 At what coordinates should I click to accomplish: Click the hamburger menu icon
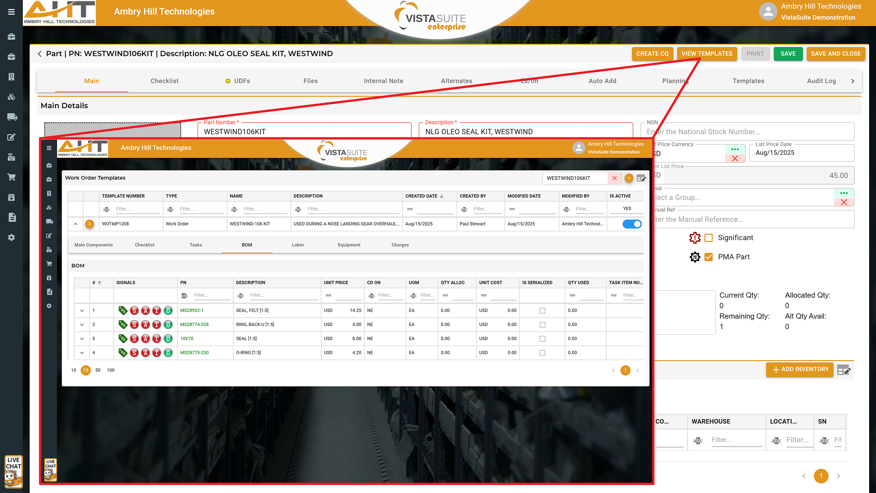point(11,12)
